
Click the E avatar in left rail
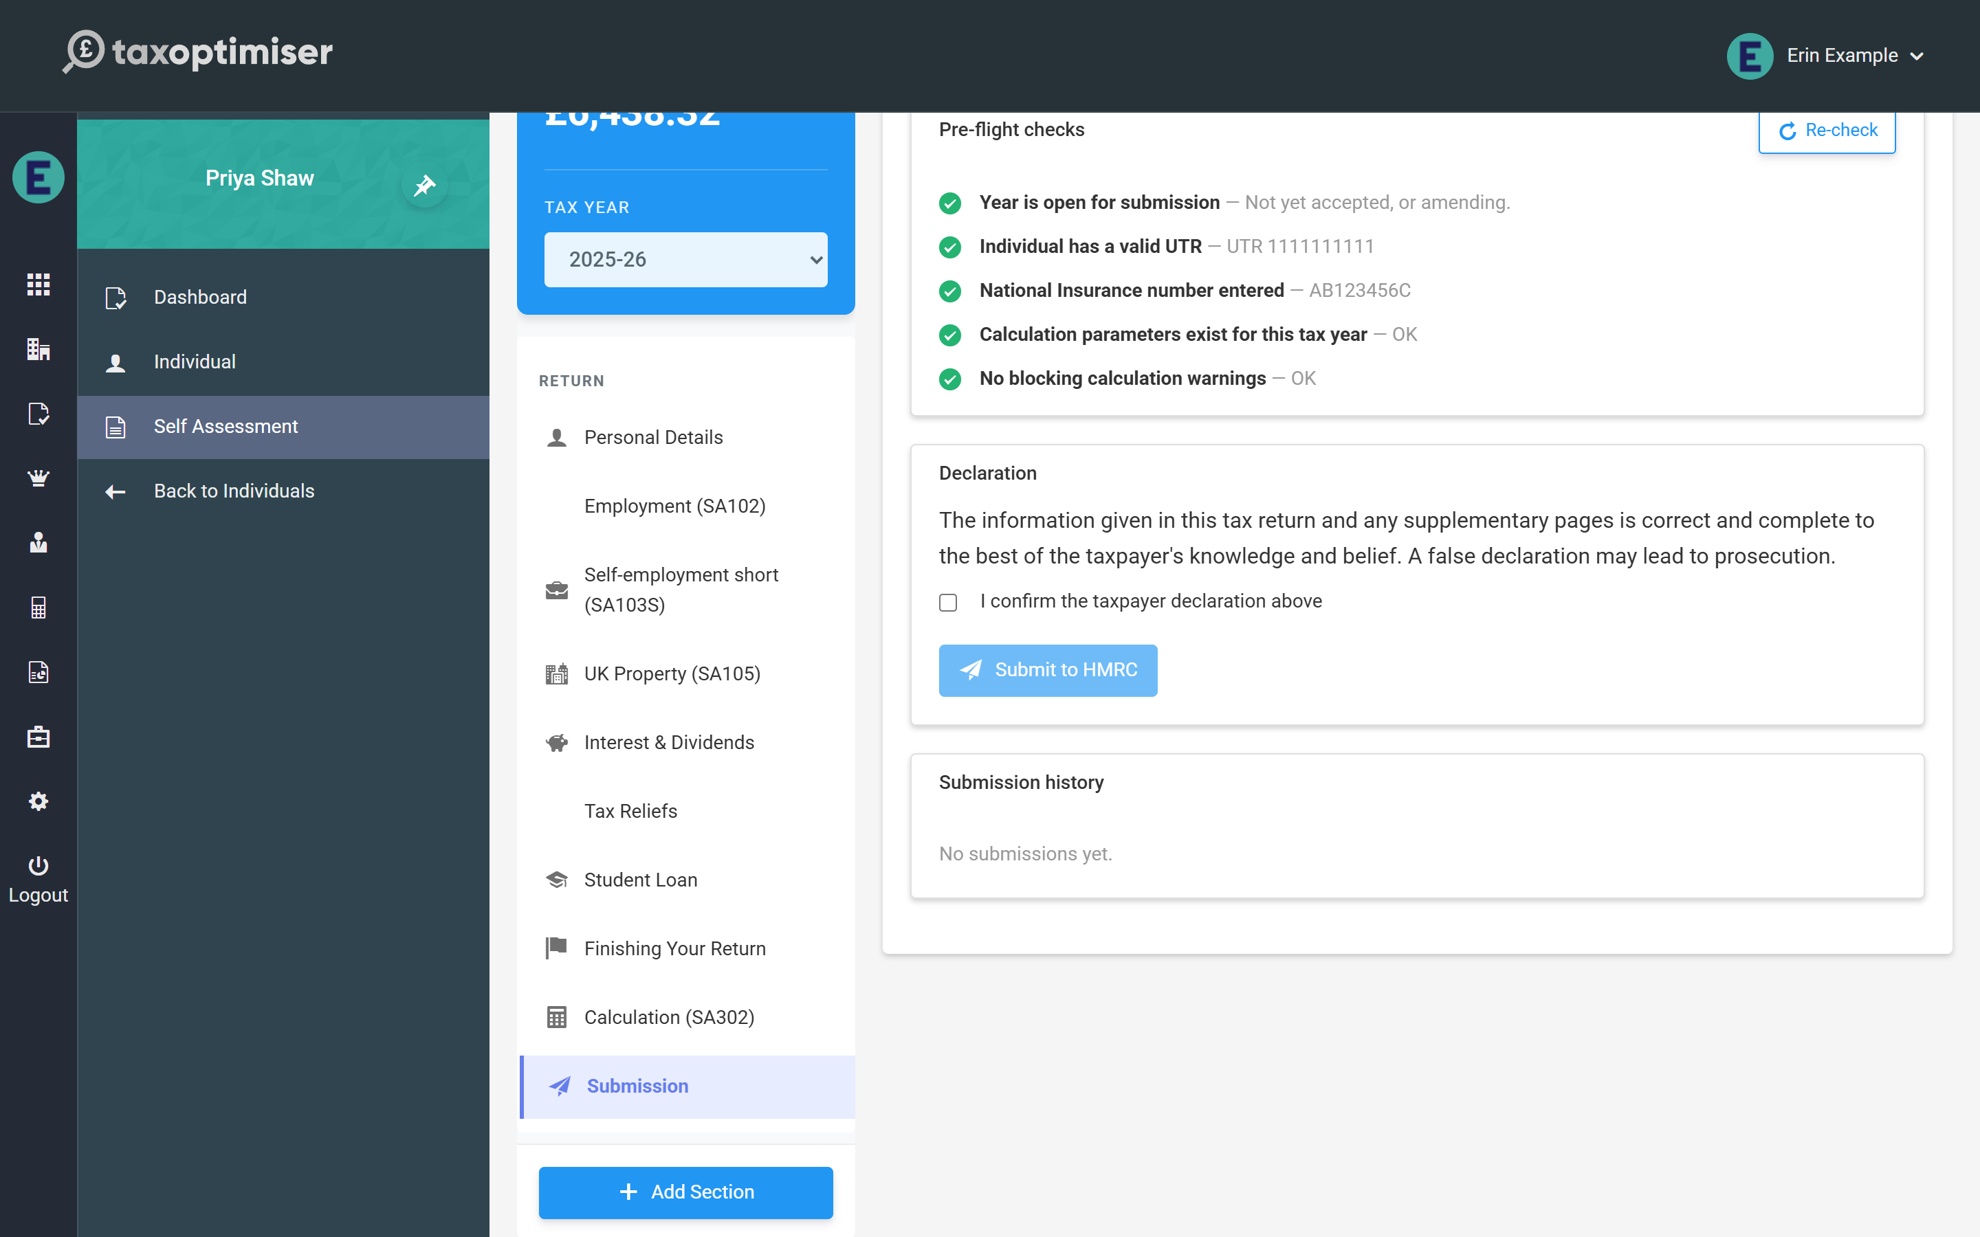38,177
